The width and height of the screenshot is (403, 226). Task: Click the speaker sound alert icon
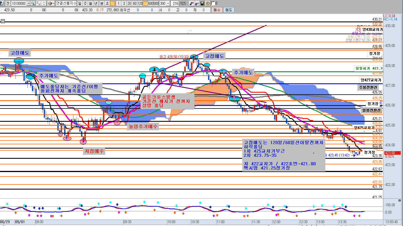[50, 3]
